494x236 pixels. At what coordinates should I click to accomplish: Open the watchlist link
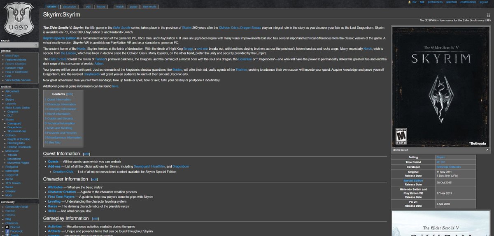pyautogui.click(x=452, y=2)
